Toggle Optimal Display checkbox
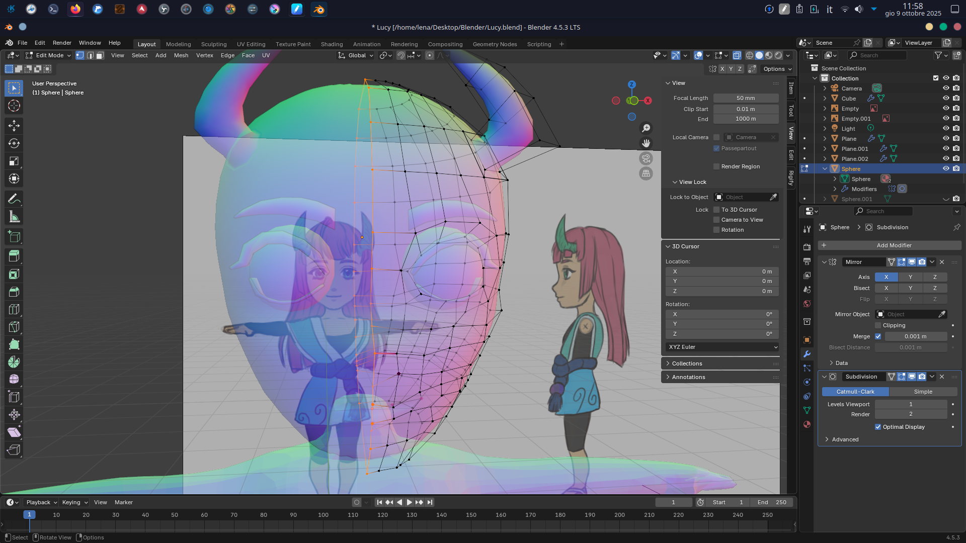966x543 pixels. 878,427
